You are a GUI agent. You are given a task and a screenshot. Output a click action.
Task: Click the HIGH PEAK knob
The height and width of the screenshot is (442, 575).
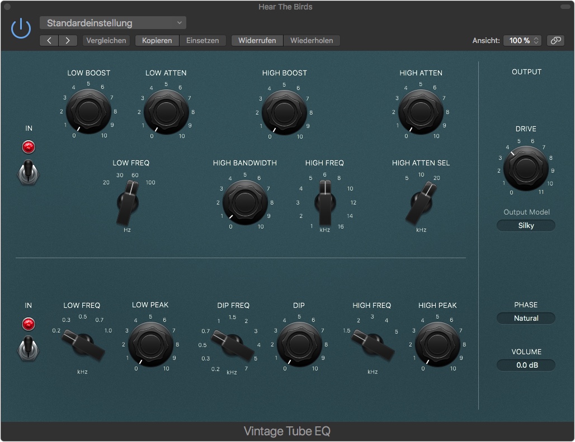click(437, 344)
